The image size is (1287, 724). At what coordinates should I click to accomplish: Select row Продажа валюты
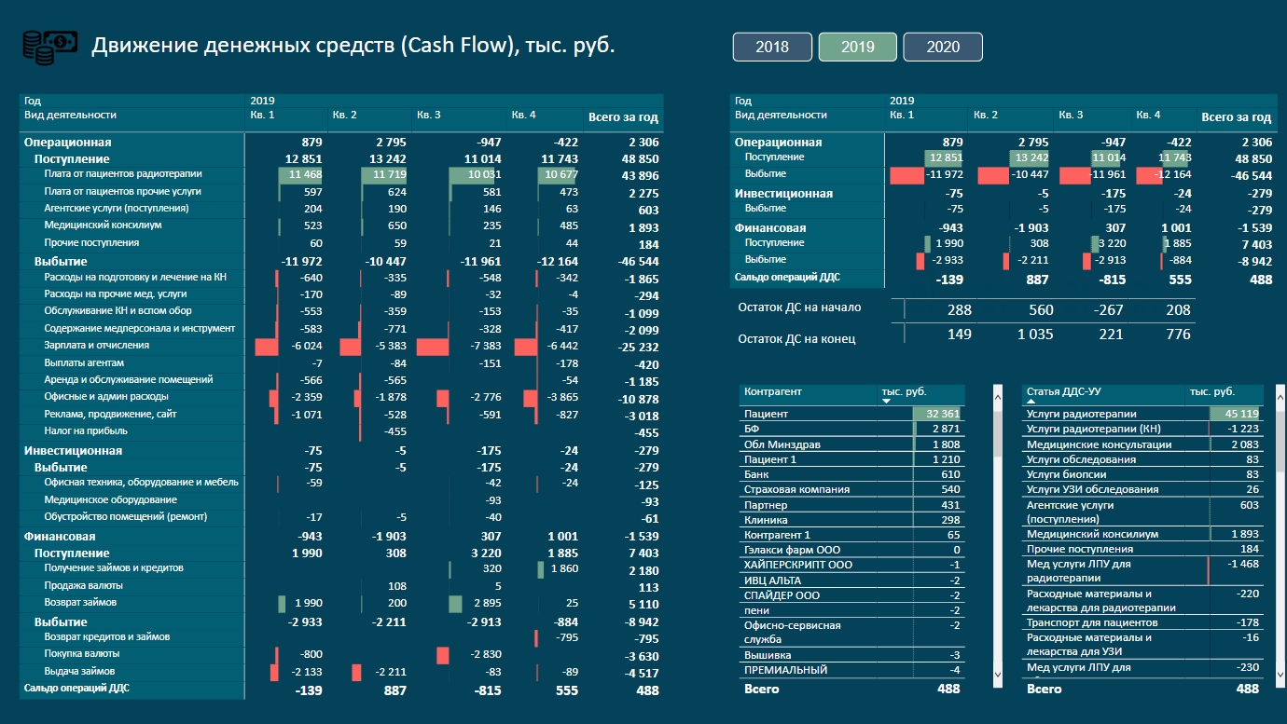[340, 586]
